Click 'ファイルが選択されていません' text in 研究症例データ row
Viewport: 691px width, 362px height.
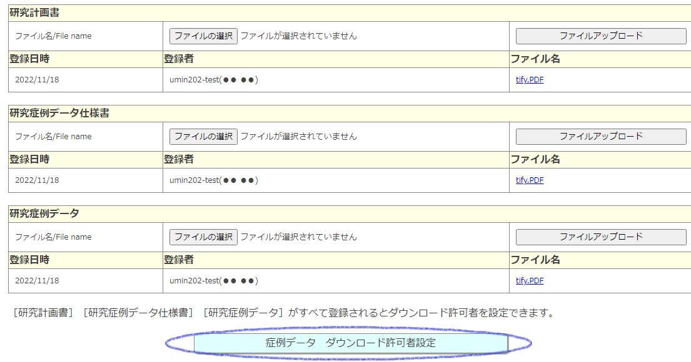(x=299, y=237)
